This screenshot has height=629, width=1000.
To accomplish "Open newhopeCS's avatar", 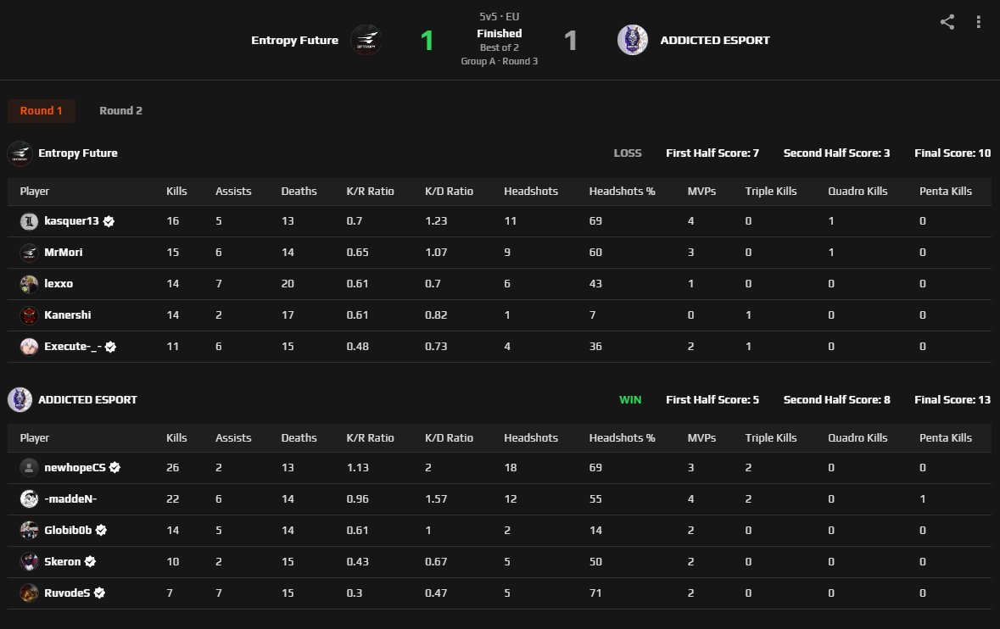I will pos(29,467).
